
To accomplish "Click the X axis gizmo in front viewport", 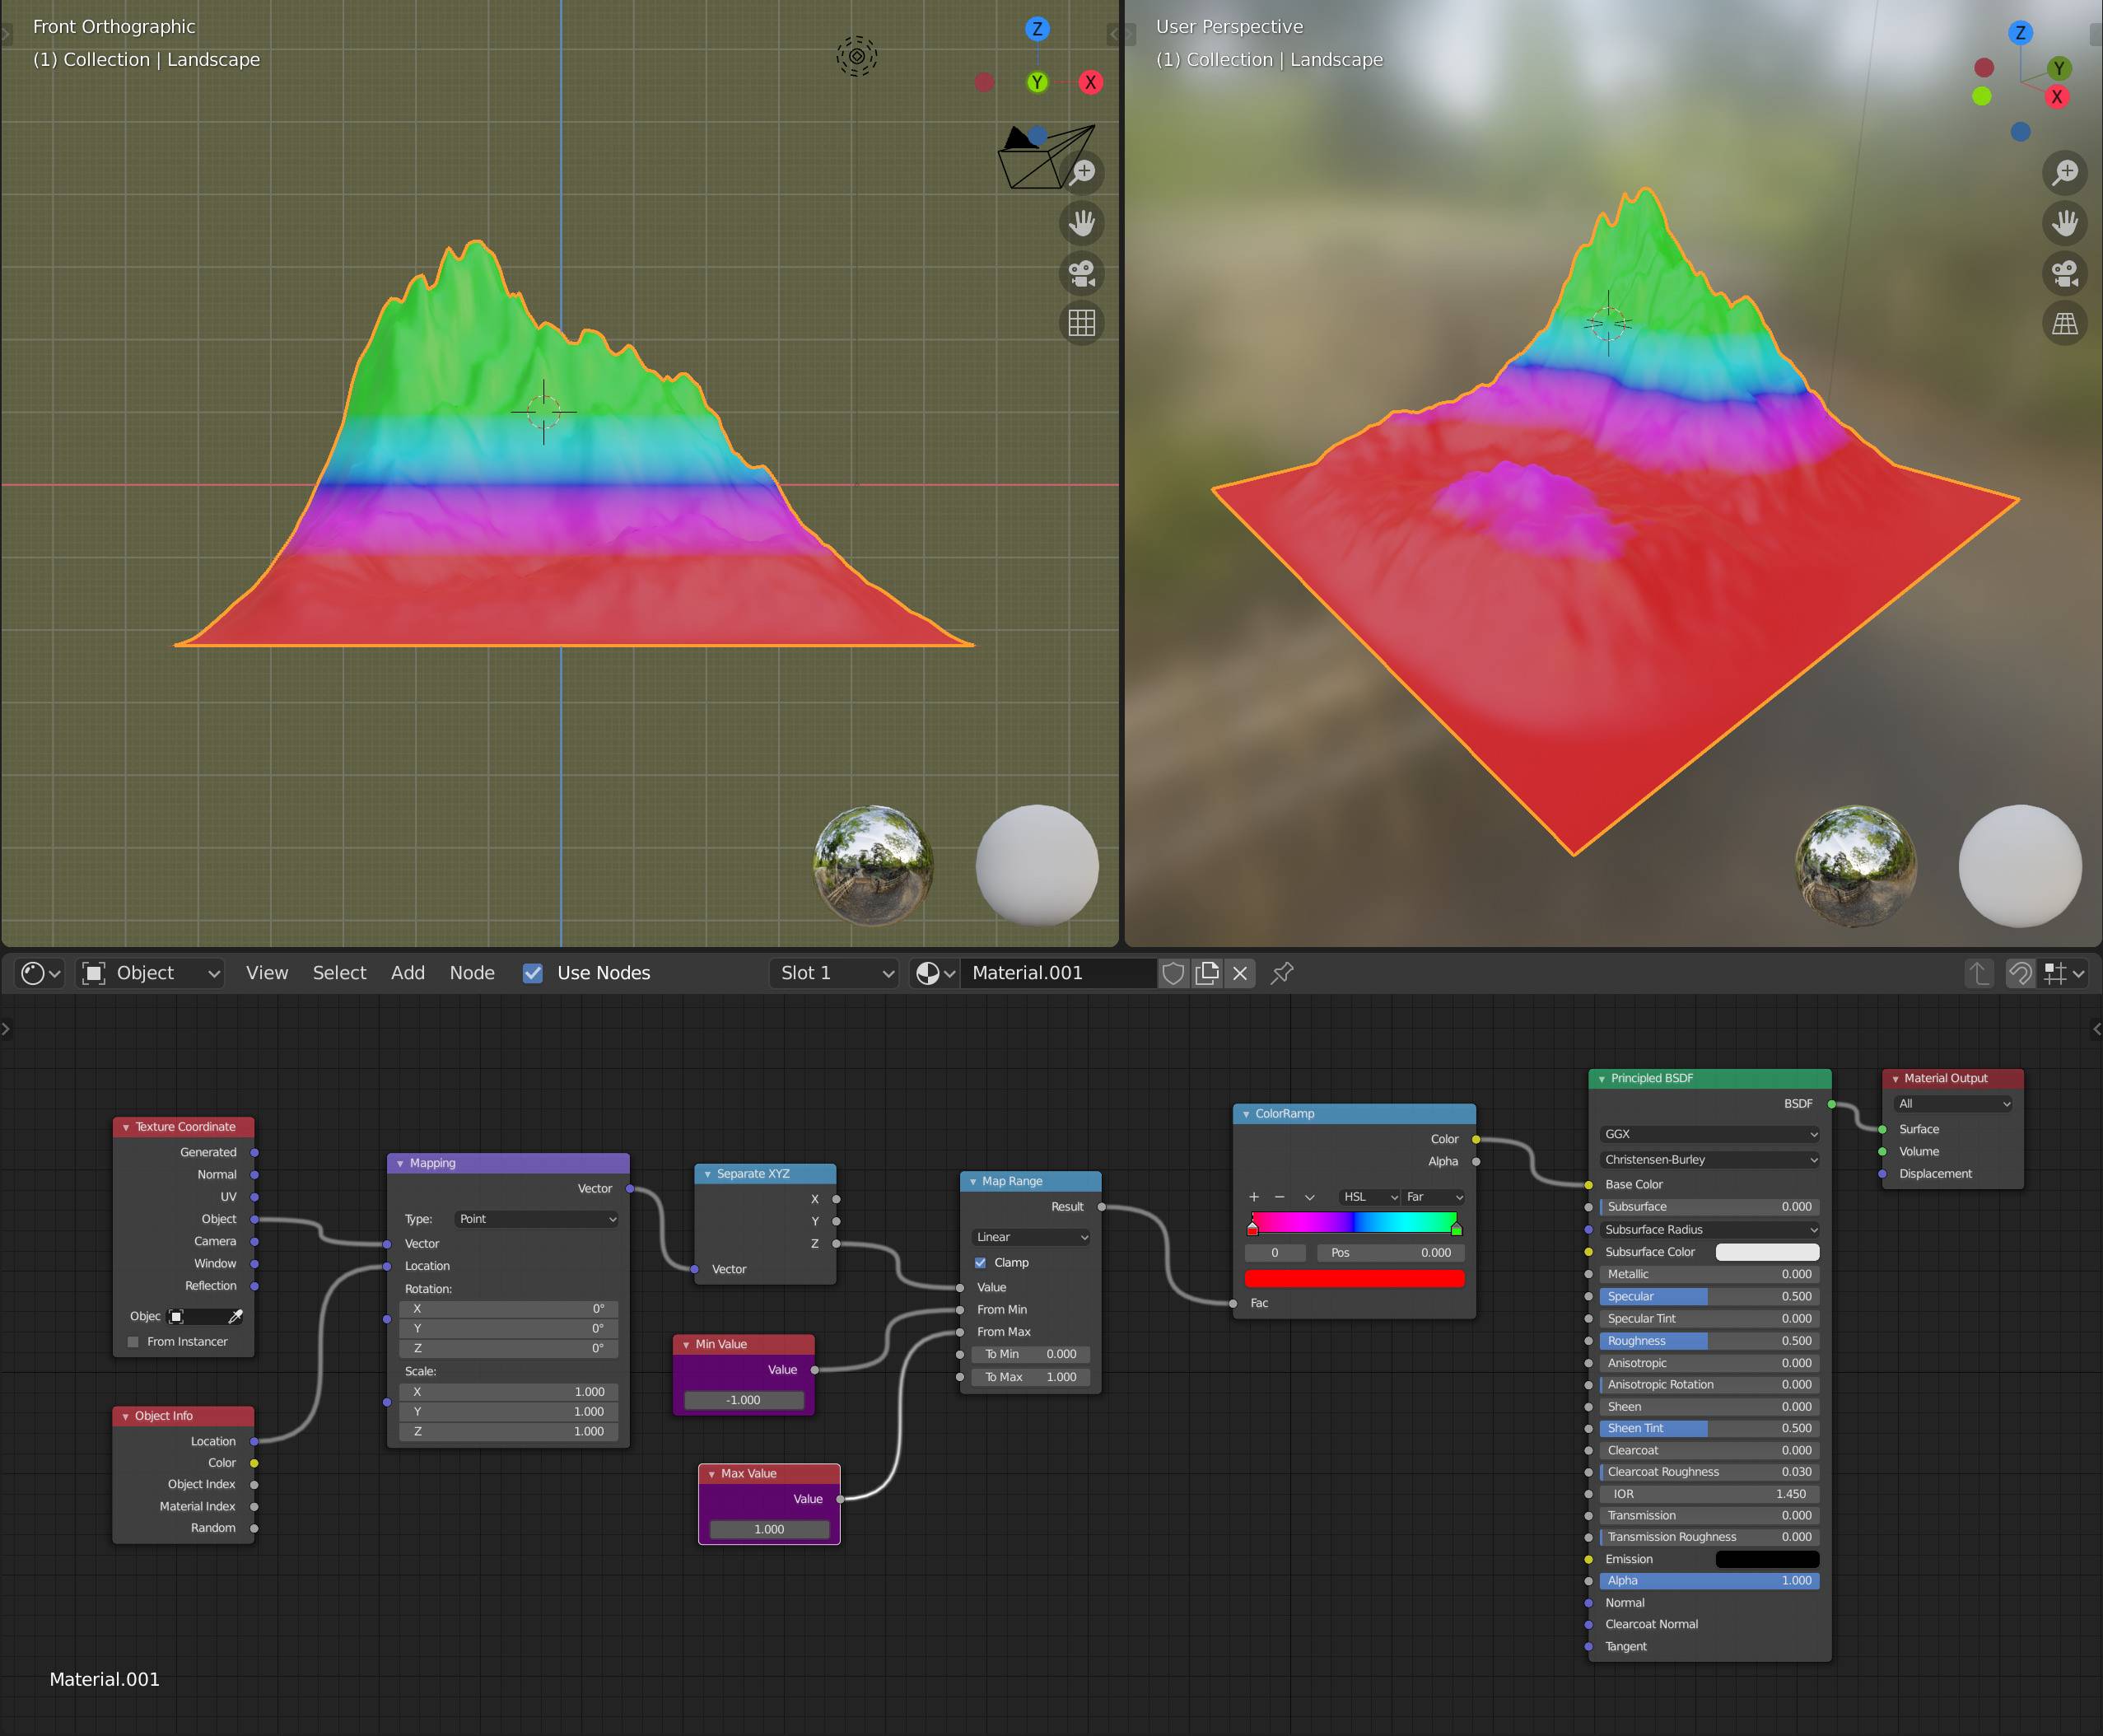I will (x=1090, y=82).
